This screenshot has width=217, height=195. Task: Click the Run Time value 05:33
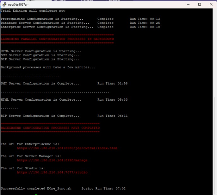click(x=123, y=100)
